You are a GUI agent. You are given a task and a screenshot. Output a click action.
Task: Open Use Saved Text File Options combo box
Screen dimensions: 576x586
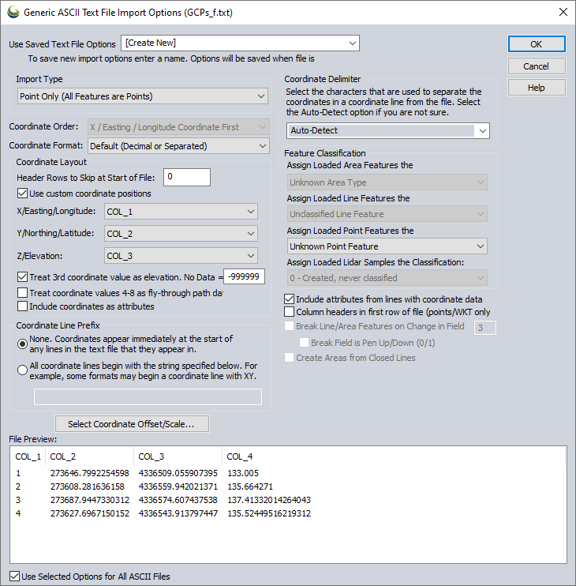point(240,43)
